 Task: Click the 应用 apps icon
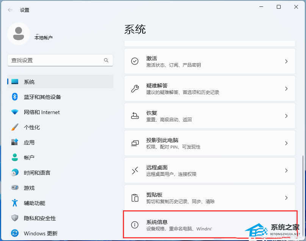[x=15, y=142]
